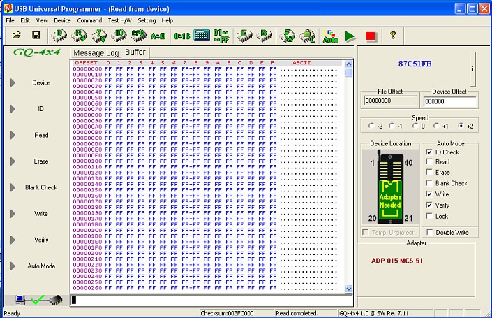Image resolution: width=492 pixels, height=318 pixels.
Task: Toggle the Double Write checkbox
Action: (429, 233)
